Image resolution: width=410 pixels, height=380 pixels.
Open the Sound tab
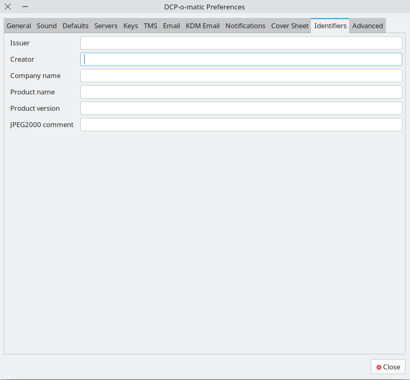coord(47,26)
